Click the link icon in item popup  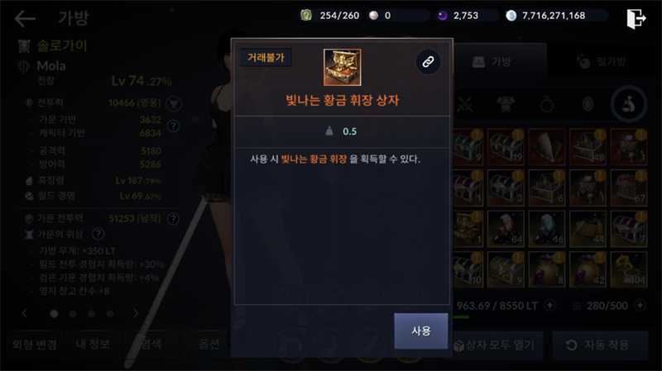pyautogui.click(x=428, y=62)
